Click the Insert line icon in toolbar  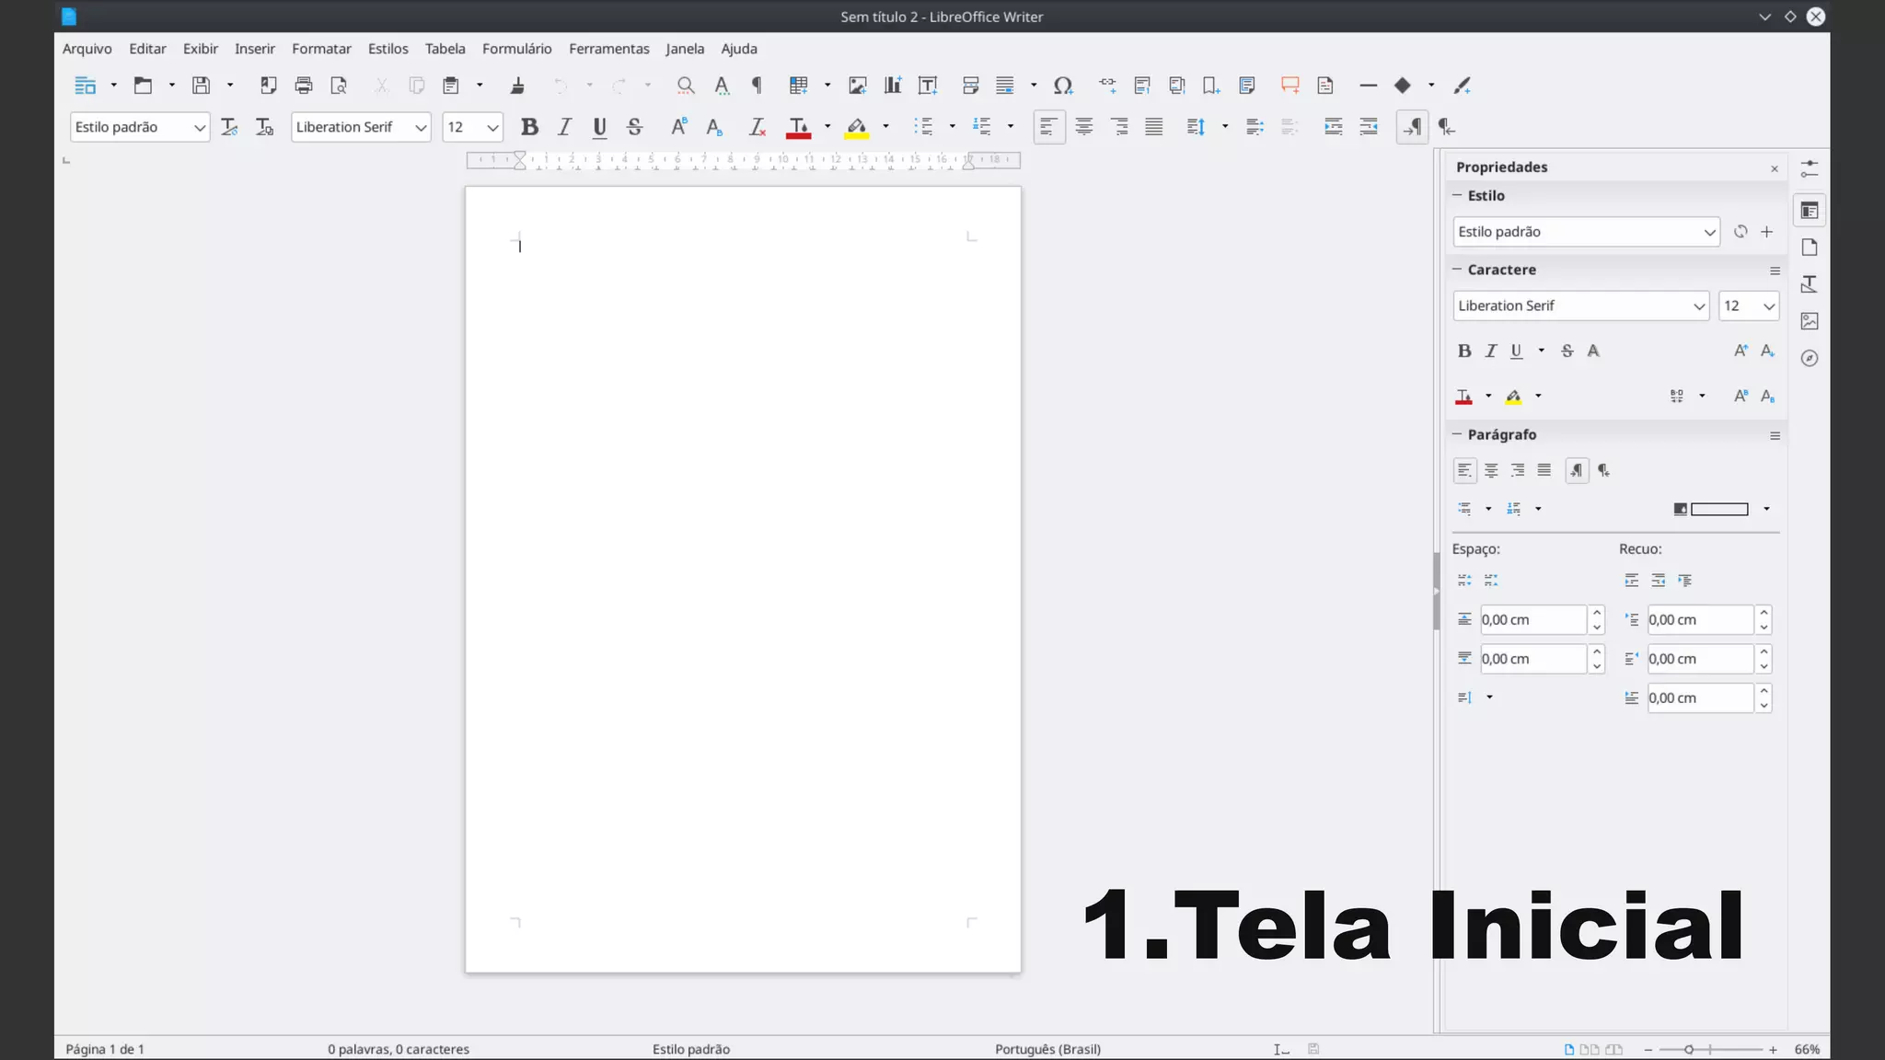point(1369,86)
